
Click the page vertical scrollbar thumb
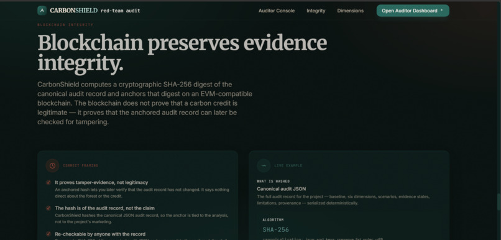[499, 202]
